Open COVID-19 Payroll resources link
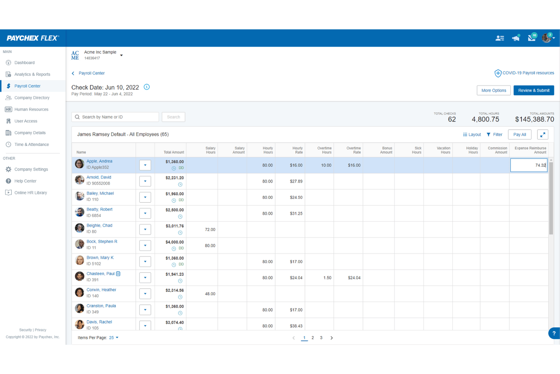The image size is (560, 374). tap(528, 73)
